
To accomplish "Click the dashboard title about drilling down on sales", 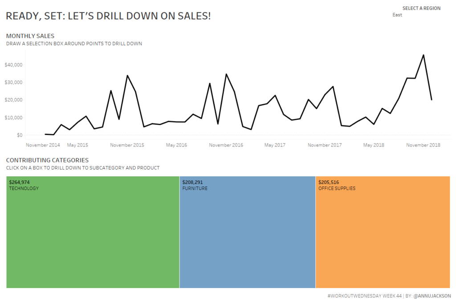I will pyautogui.click(x=108, y=16).
